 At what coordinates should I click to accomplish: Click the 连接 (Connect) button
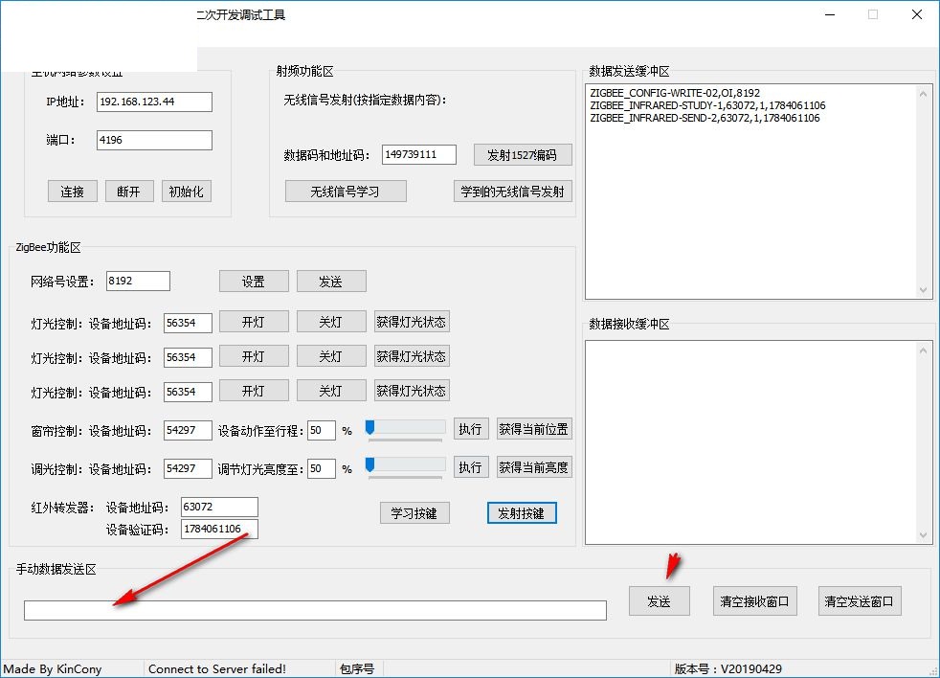[72, 191]
